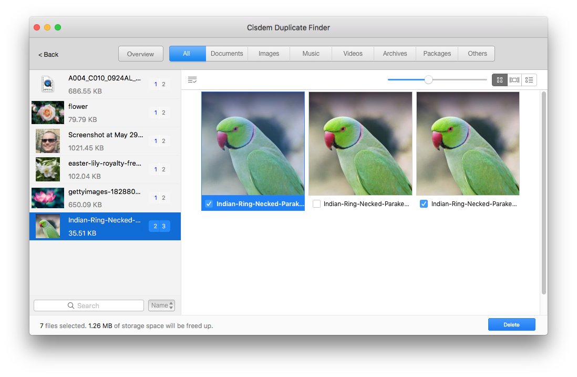Open the Documents tab
This screenshot has width=577, height=377.
pyautogui.click(x=226, y=54)
